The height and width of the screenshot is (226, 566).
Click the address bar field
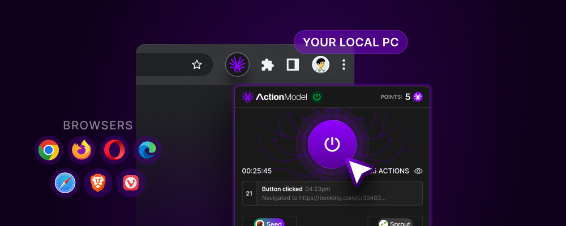174,64
